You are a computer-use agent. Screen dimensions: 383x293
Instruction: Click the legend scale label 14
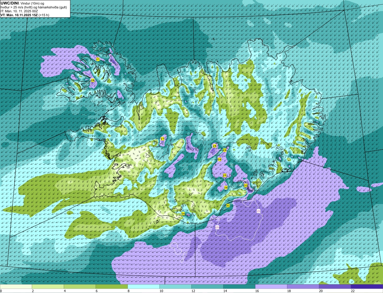[x=225, y=291]
